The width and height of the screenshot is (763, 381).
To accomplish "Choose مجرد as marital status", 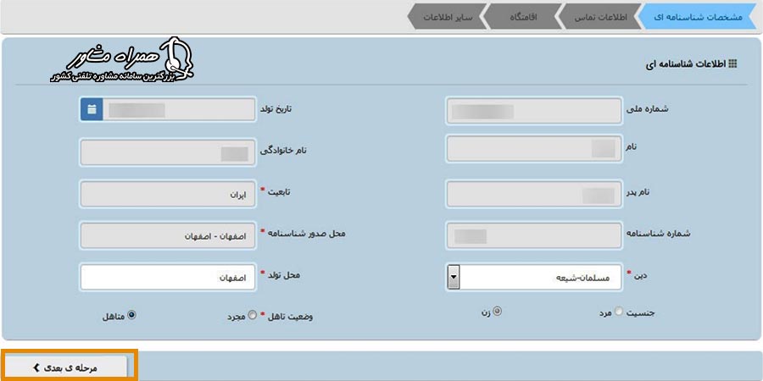I will tap(252, 315).
